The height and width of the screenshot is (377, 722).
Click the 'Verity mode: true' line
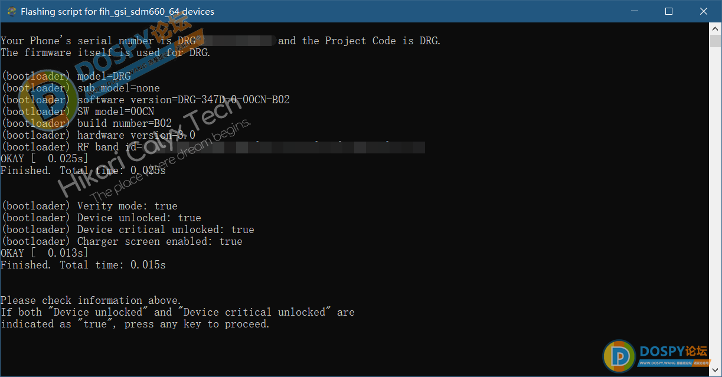89,206
